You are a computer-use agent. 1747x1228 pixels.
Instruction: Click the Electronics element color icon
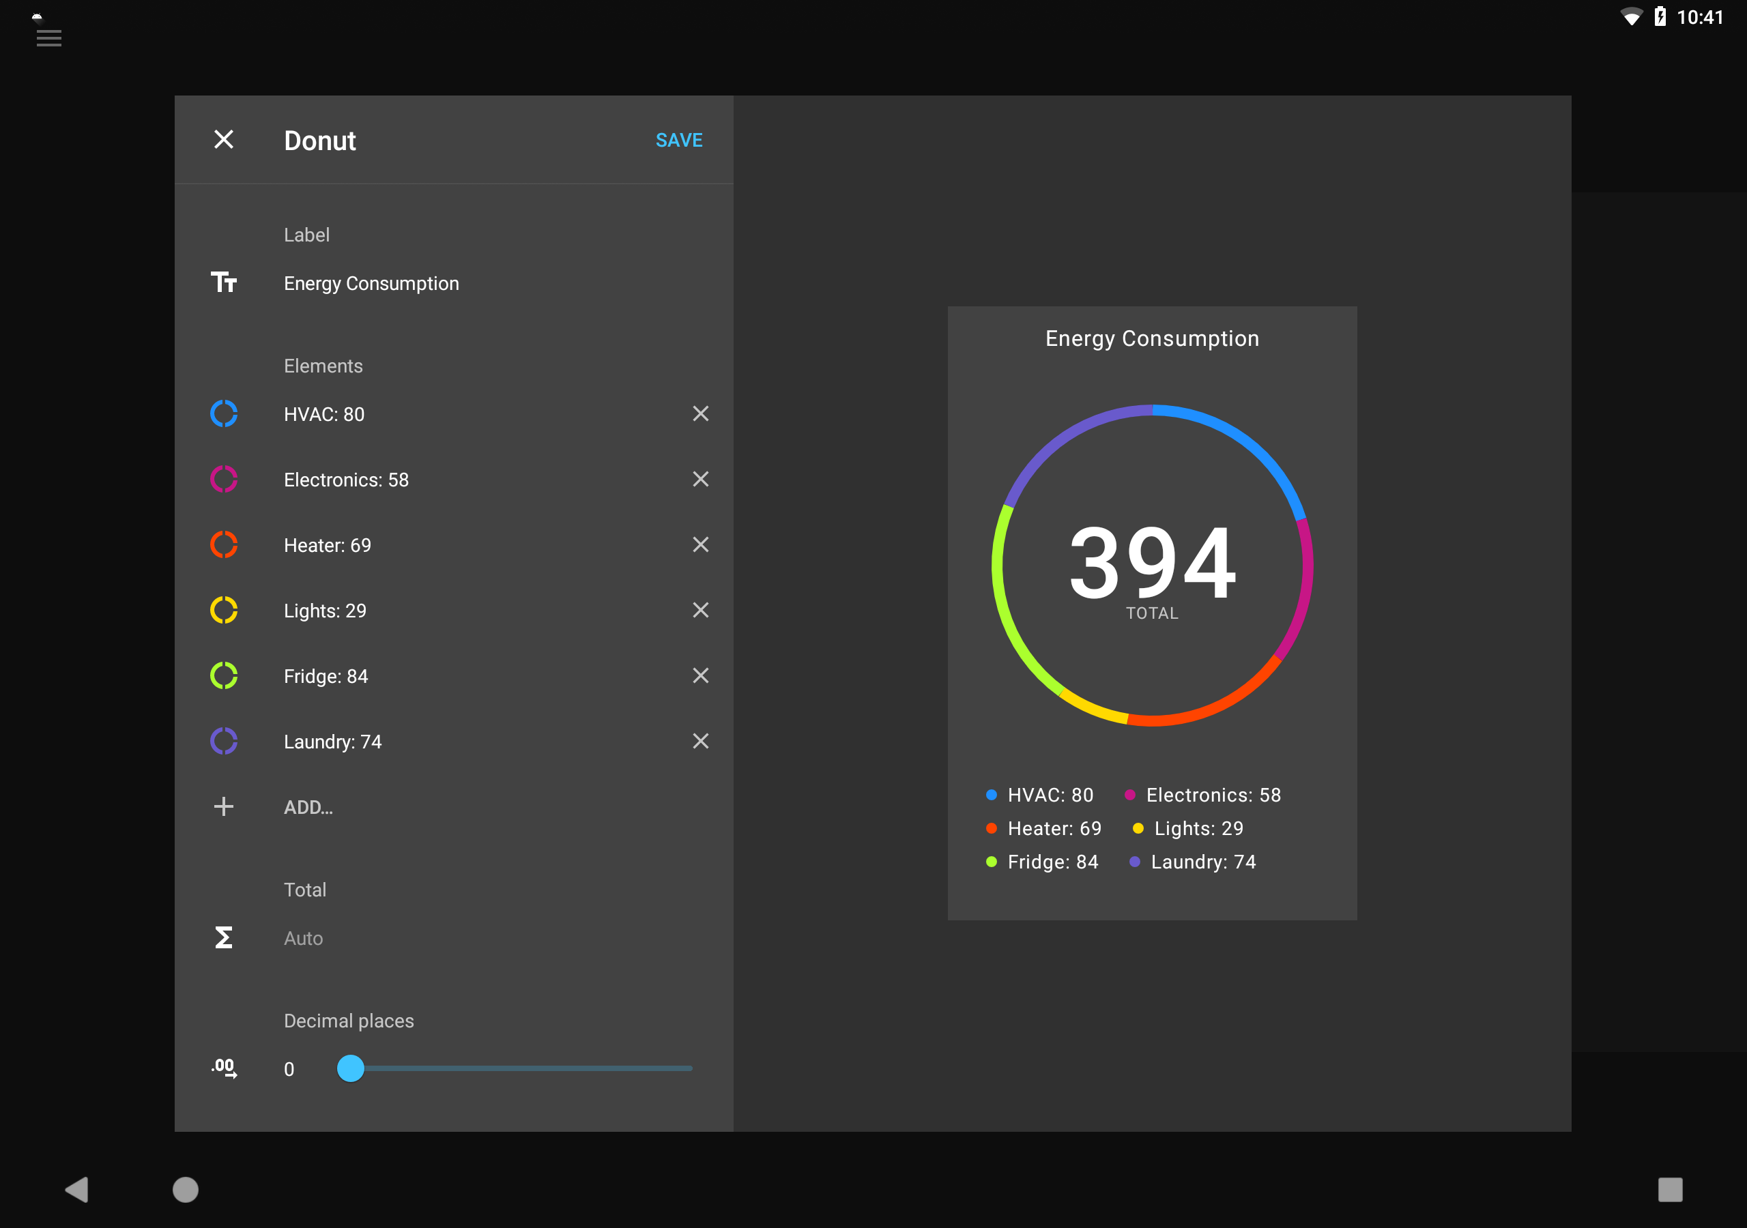coord(223,478)
